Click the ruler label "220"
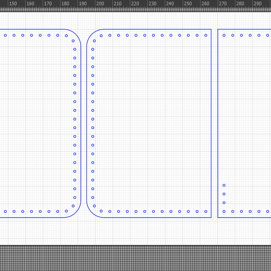The image size is (271, 271). (135, 4)
